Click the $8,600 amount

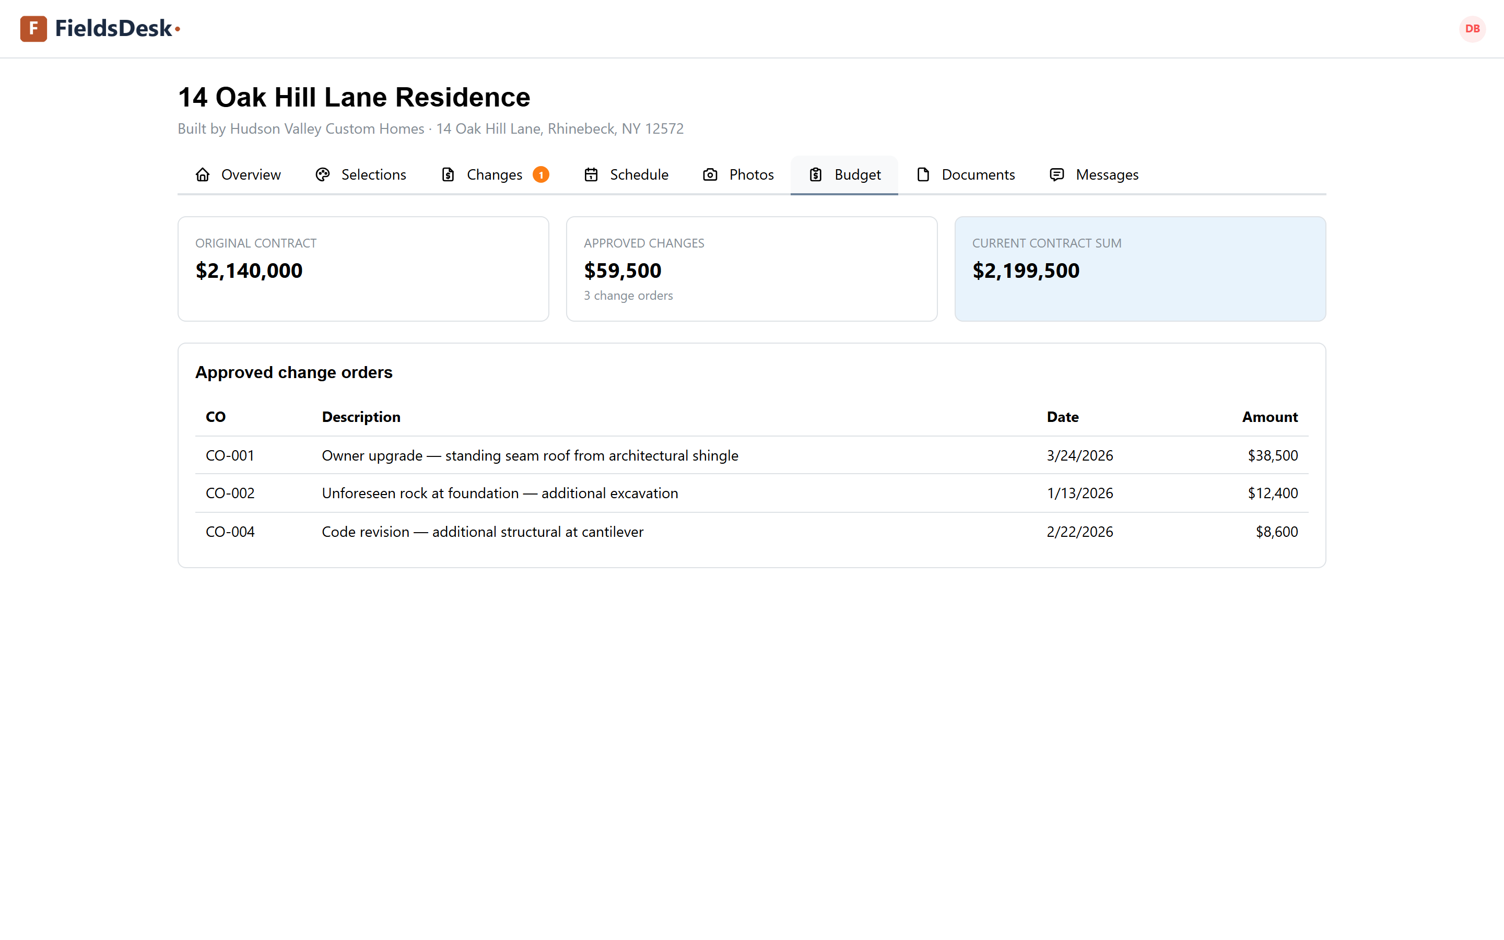click(1276, 532)
